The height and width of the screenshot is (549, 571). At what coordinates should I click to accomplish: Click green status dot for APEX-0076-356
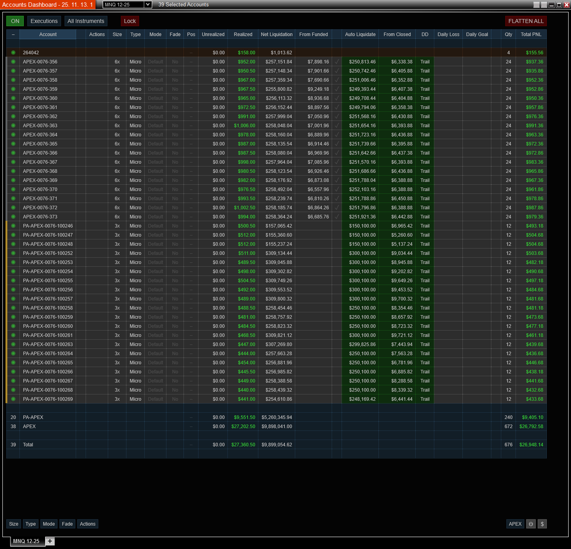pyautogui.click(x=13, y=62)
